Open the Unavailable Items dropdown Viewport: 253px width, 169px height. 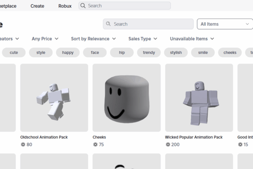[192, 39]
